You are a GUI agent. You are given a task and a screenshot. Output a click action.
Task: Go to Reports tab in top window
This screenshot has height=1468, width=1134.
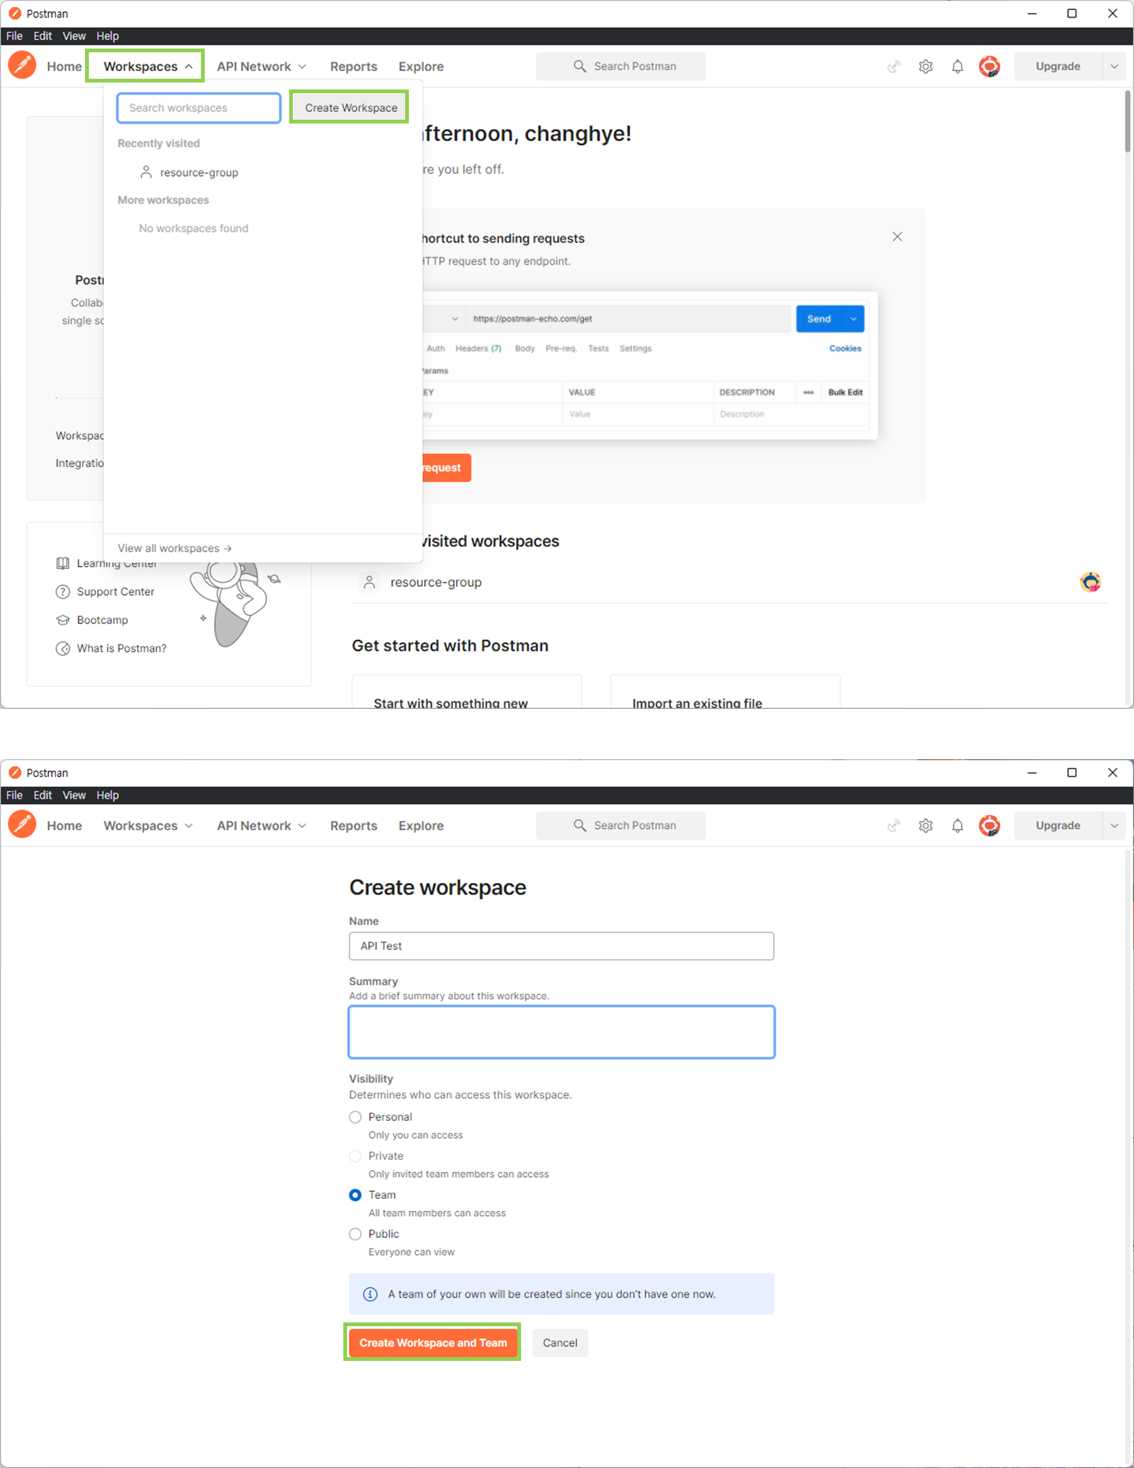tap(353, 66)
